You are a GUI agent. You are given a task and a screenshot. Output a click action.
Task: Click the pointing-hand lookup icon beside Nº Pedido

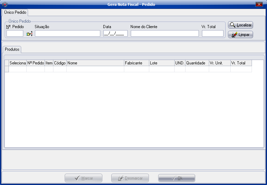[29, 34]
